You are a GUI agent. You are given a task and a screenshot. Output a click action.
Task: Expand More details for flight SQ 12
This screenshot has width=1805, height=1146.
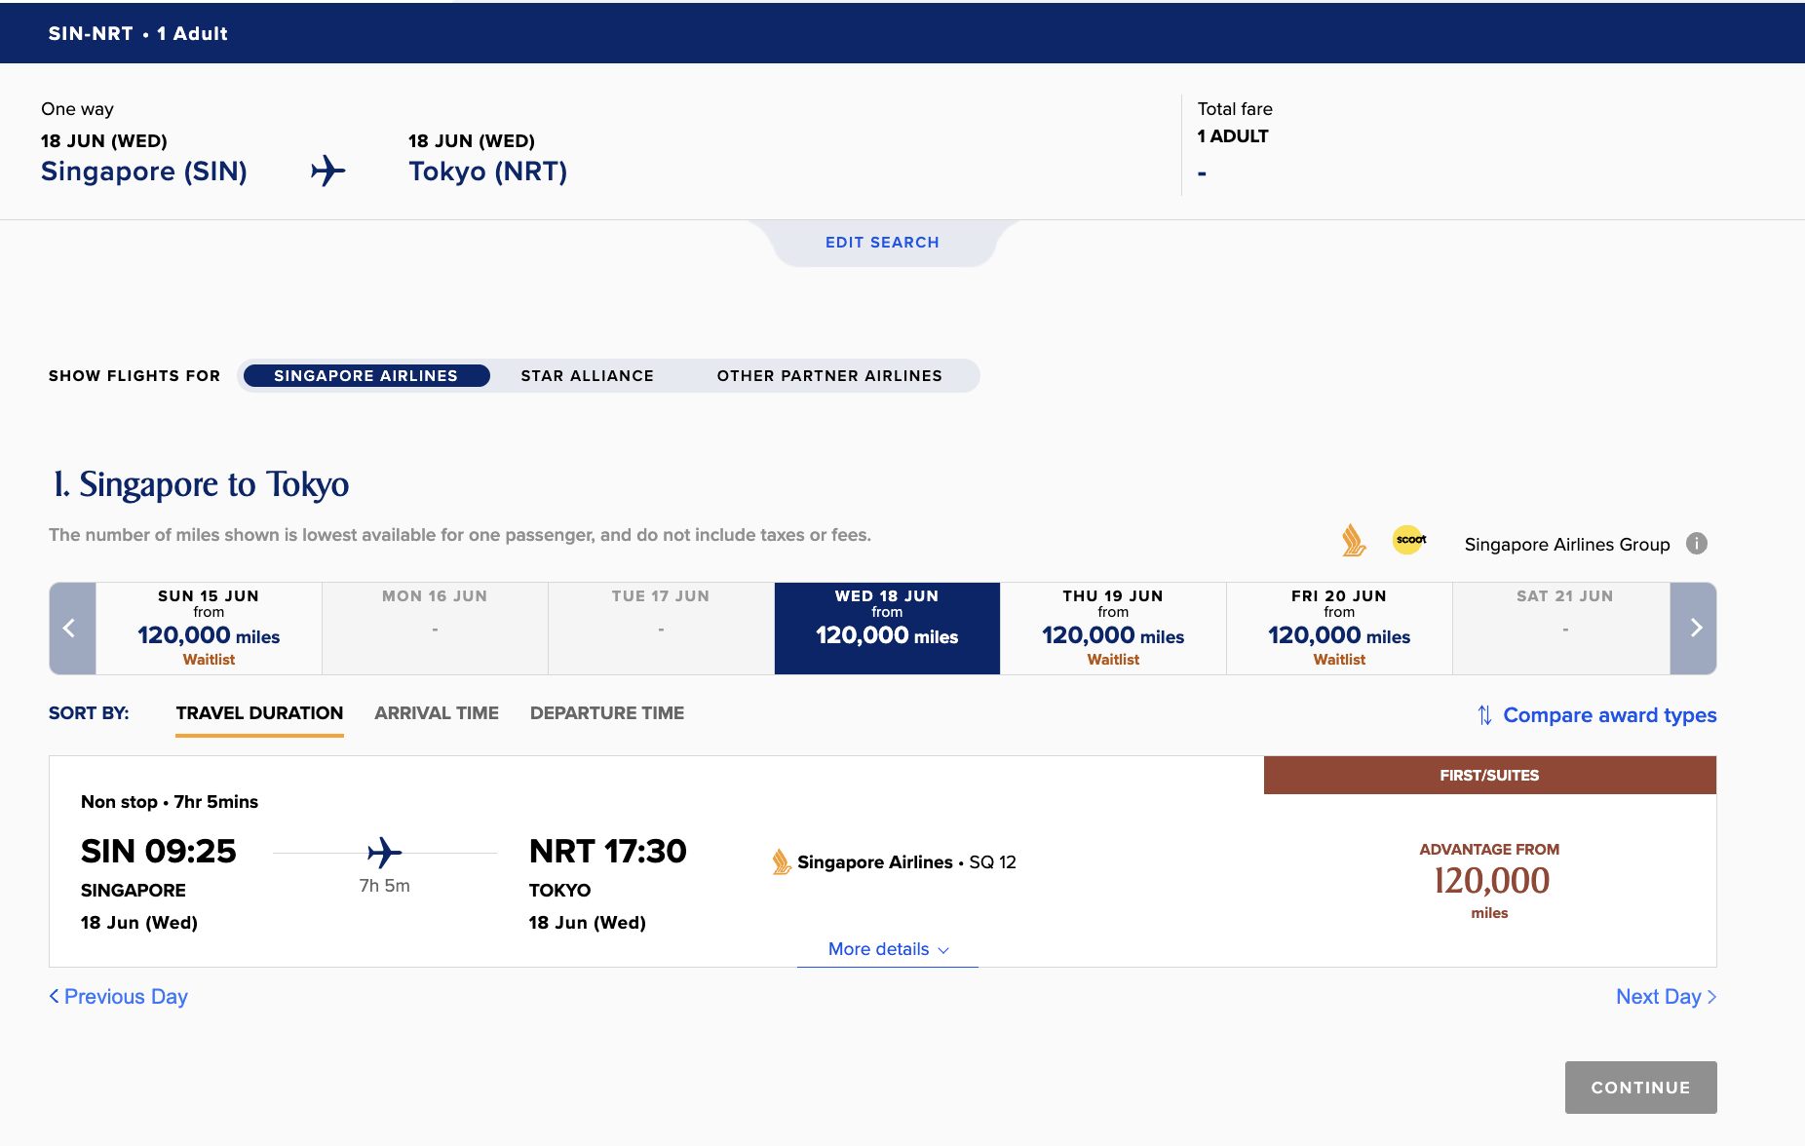click(887, 949)
